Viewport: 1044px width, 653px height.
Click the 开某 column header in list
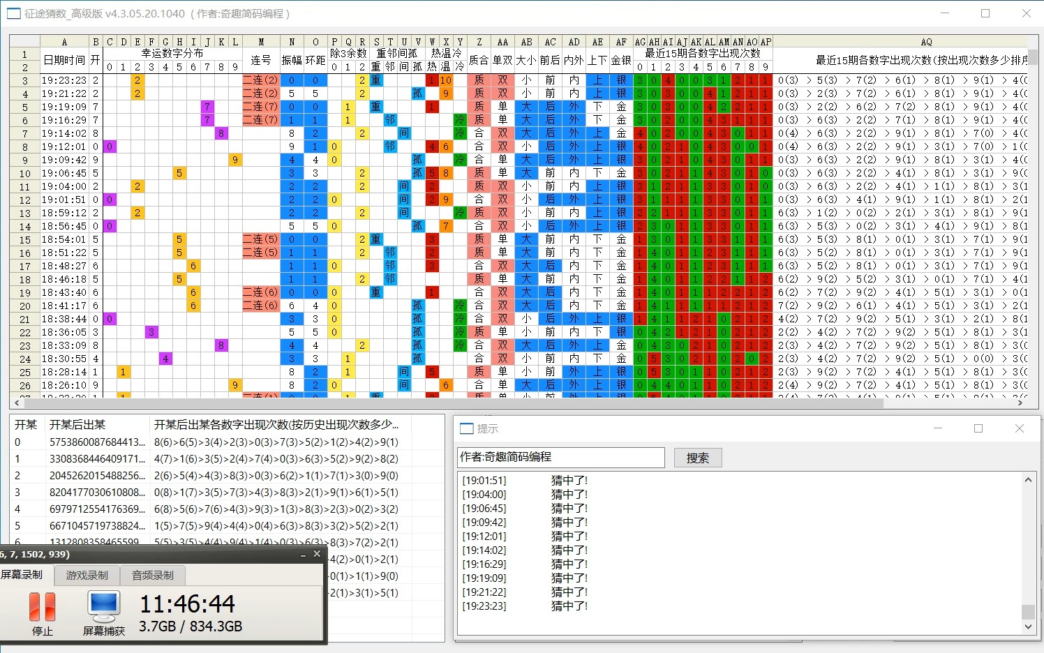tap(26, 424)
